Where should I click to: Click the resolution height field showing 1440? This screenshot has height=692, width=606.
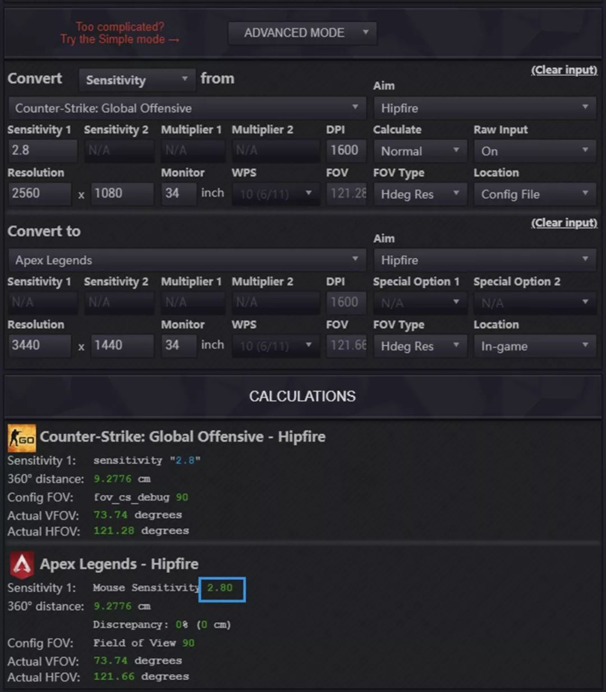click(122, 345)
